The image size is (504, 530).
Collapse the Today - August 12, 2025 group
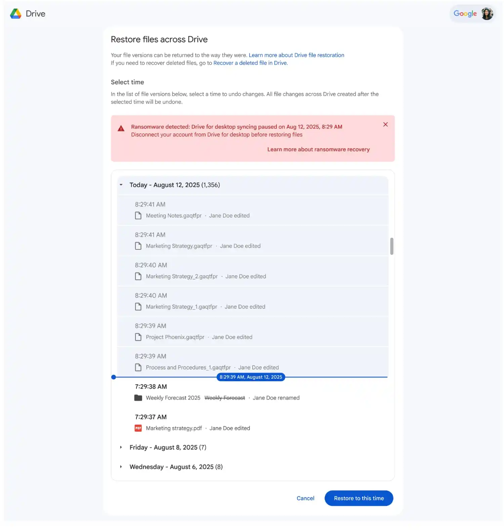tap(121, 185)
